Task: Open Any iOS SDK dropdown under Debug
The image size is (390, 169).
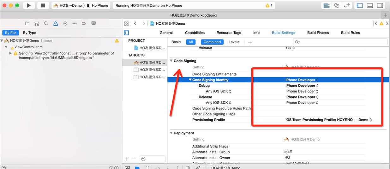Action: click(219, 91)
